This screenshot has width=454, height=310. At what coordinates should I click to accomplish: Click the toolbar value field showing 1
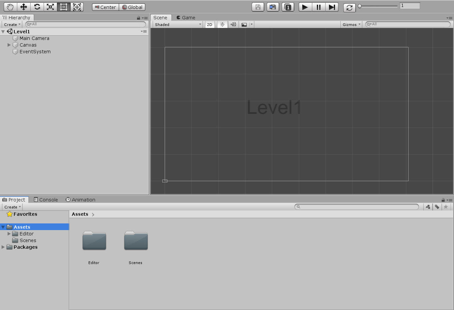(410, 6)
